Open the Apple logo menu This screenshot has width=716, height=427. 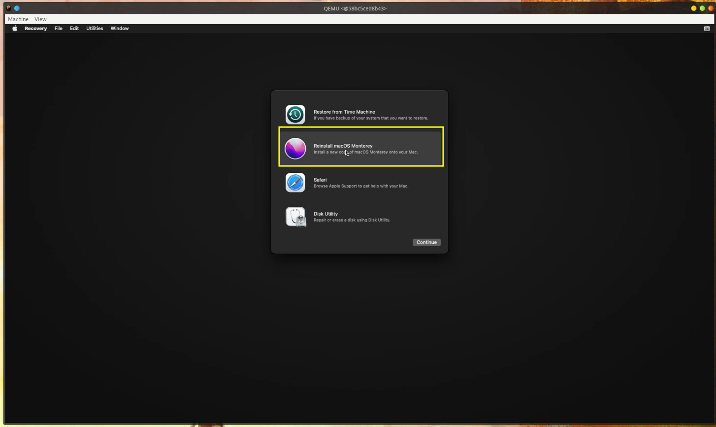[x=15, y=29]
